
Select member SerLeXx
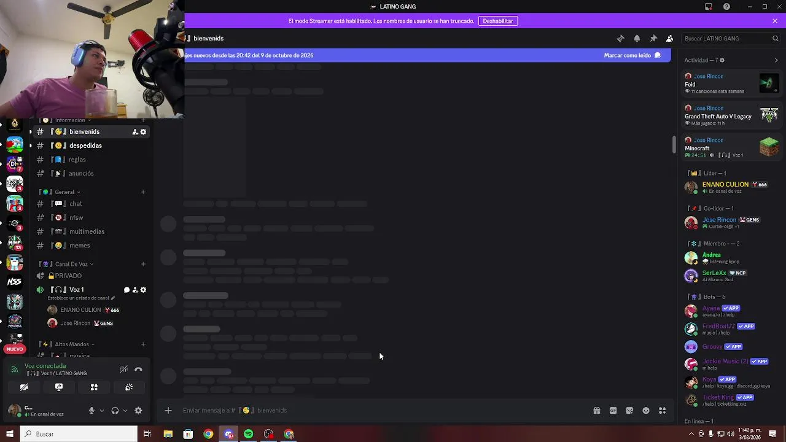[x=731, y=276]
